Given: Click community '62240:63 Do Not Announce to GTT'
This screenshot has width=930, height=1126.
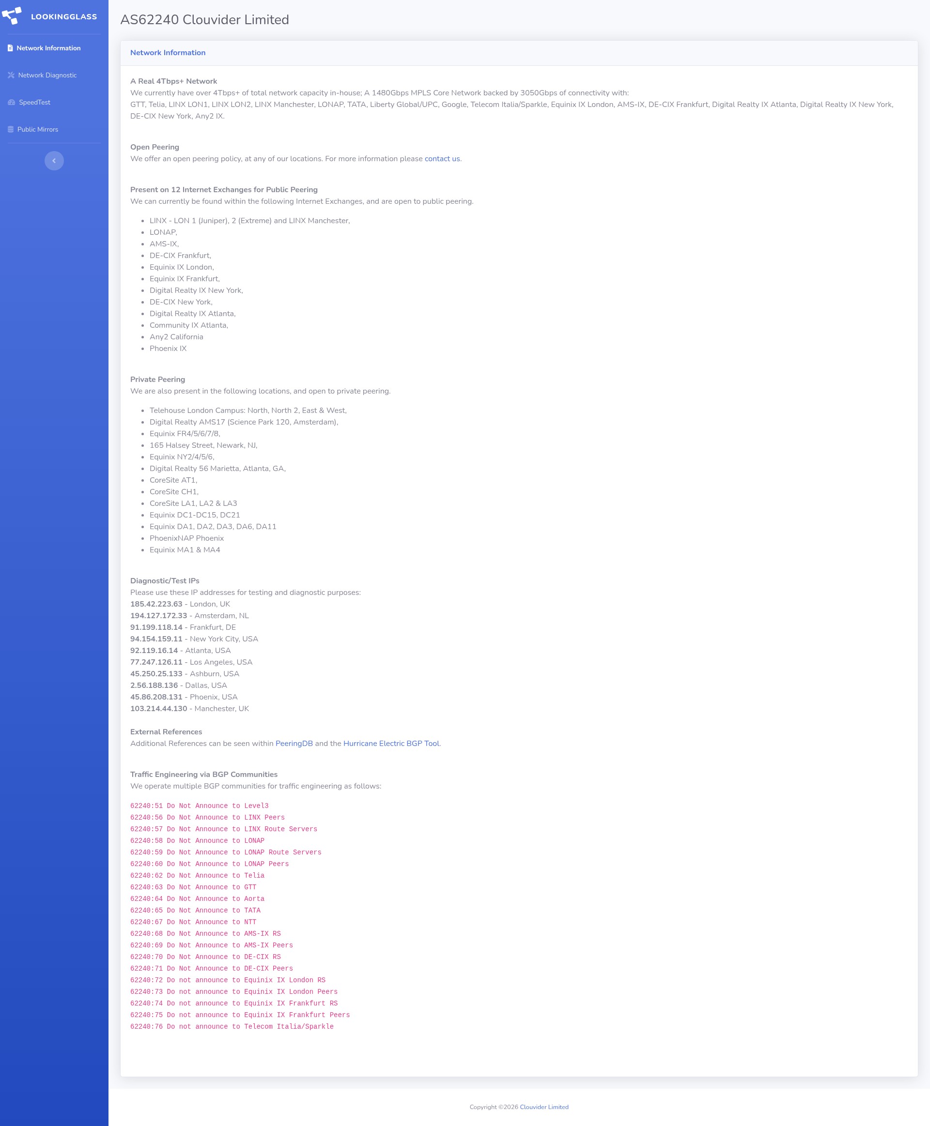Looking at the screenshot, I should click(193, 887).
